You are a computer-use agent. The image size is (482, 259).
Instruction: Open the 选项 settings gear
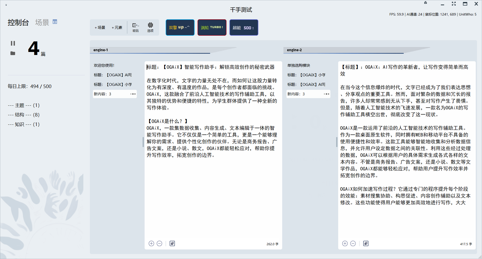click(150, 27)
